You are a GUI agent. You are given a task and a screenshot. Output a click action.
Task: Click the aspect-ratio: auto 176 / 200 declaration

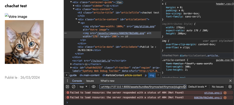pos(187,31)
